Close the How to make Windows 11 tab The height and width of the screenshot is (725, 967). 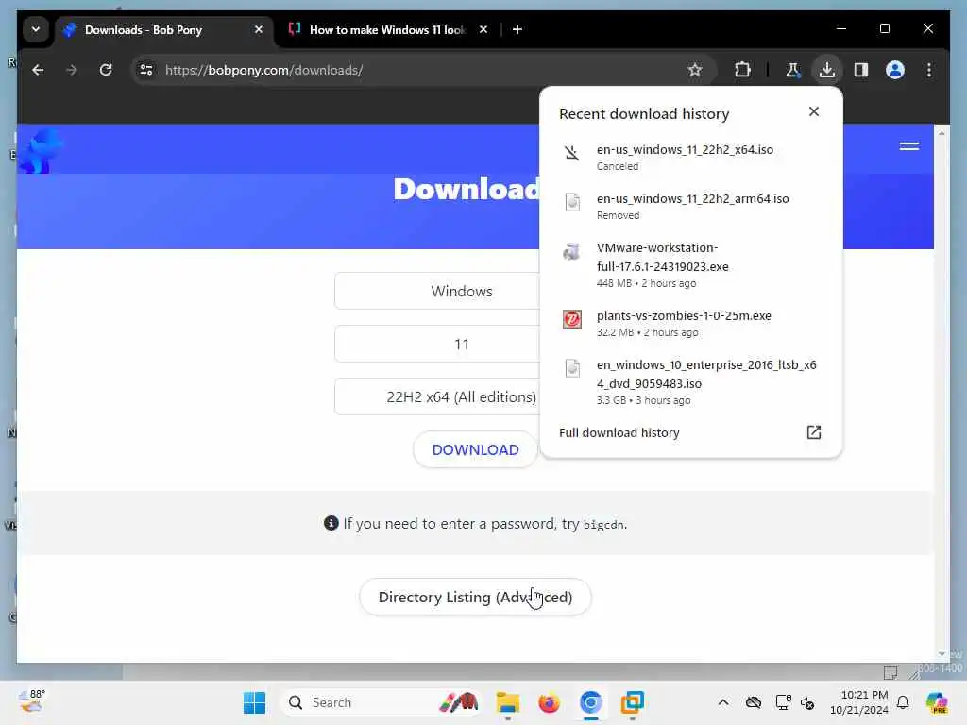[483, 29]
